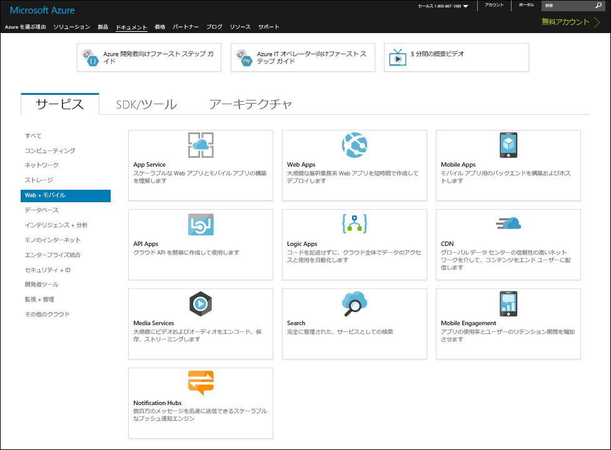Select ストレージ category

[x=39, y=180]
